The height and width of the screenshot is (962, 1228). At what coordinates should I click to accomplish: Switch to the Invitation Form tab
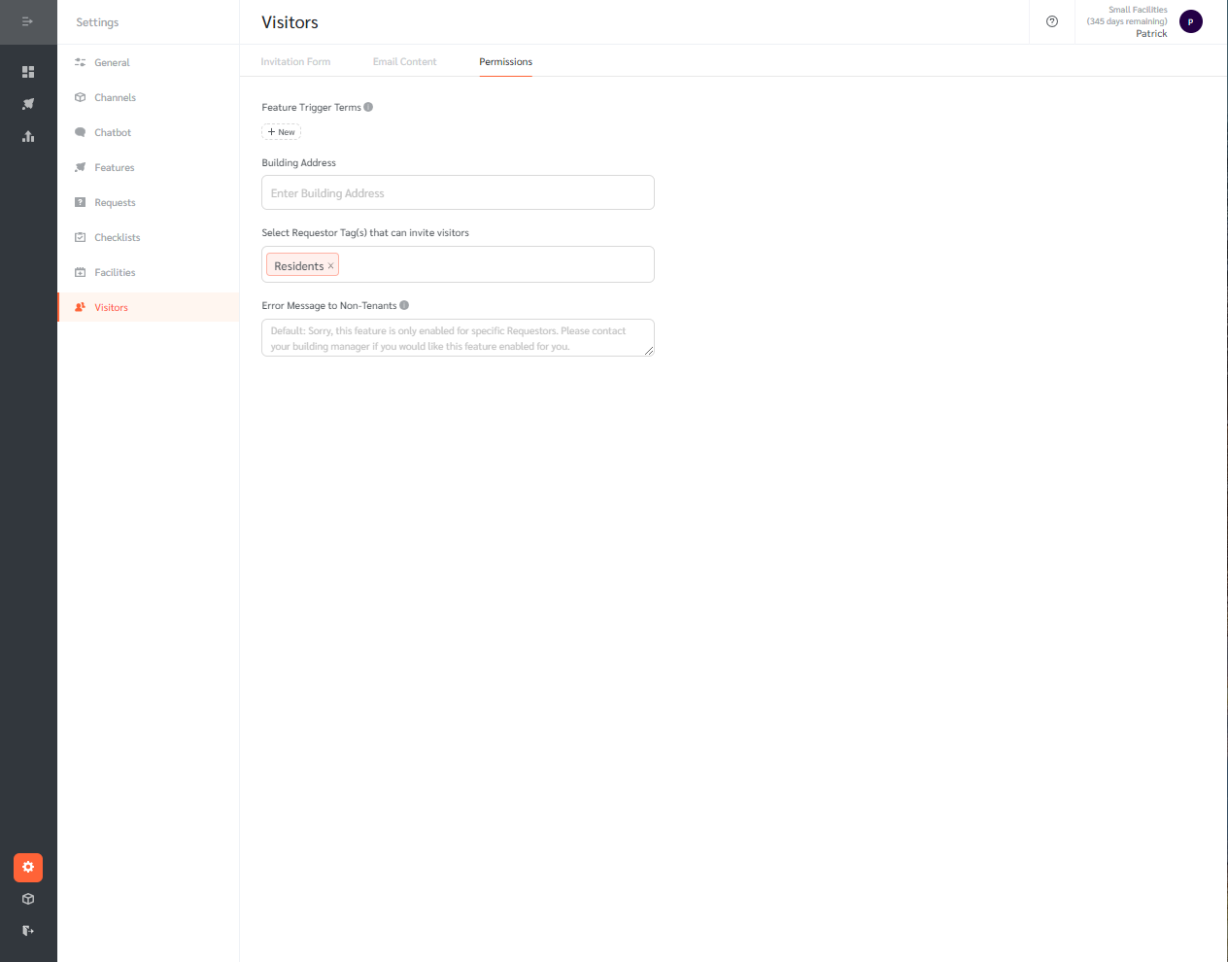pyautogui.click(x=295, y=61)
